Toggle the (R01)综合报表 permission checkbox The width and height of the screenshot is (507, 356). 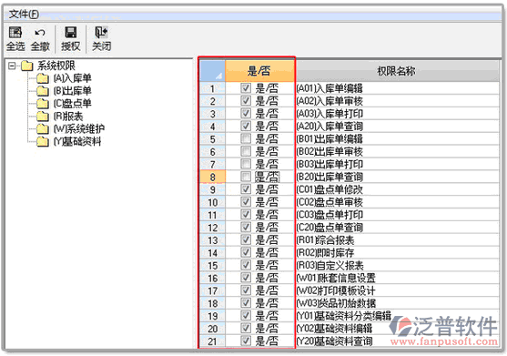(246, 239)
